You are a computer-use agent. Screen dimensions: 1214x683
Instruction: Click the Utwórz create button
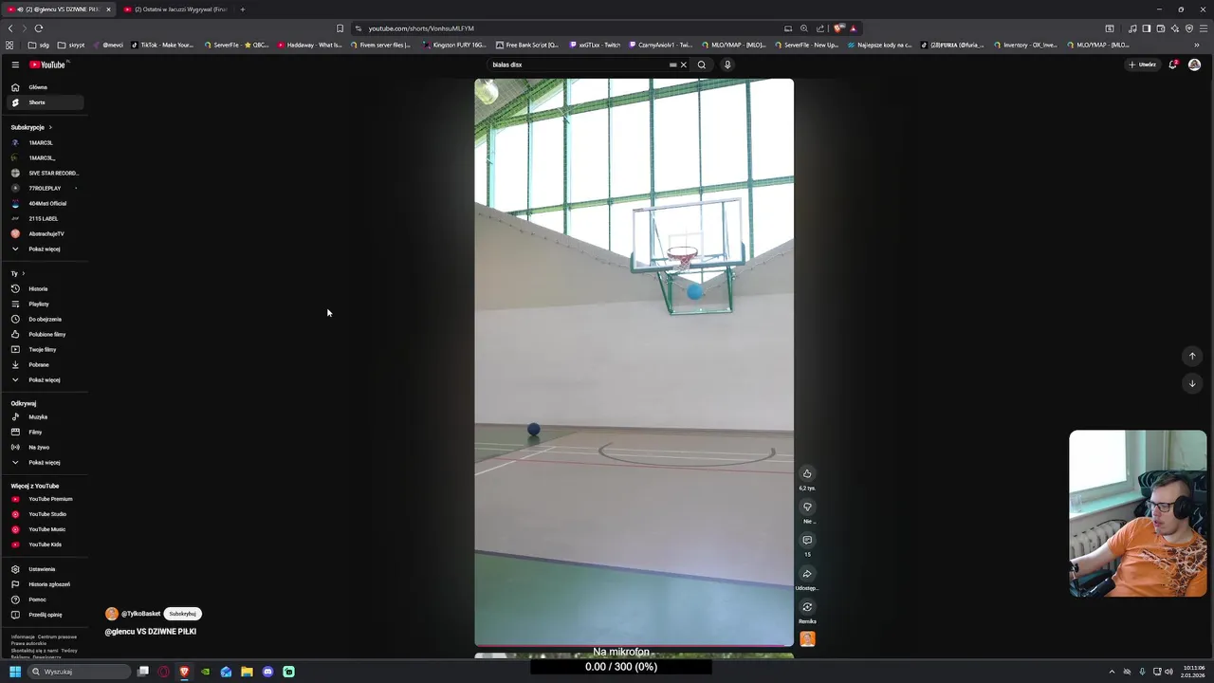pyautogui.click(x=1142, y=65)
